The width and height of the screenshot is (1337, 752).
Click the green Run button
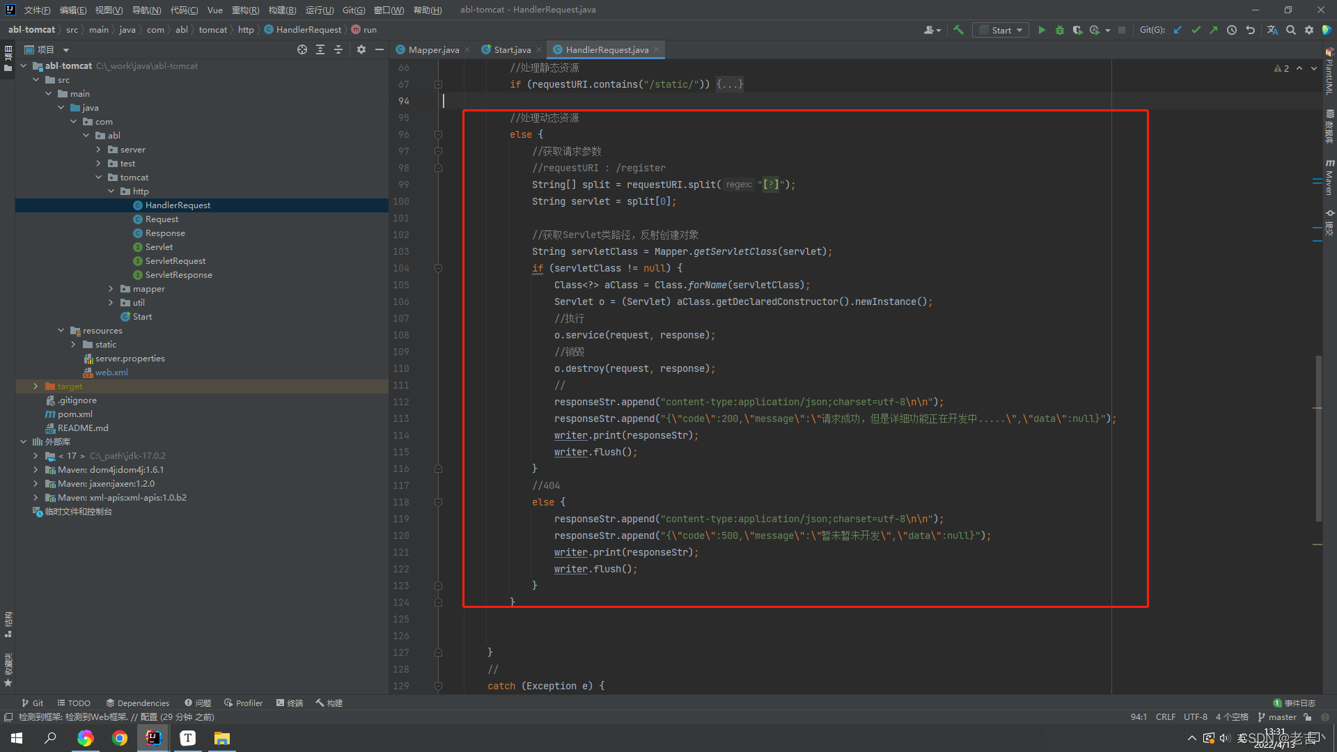[1042, 30]
